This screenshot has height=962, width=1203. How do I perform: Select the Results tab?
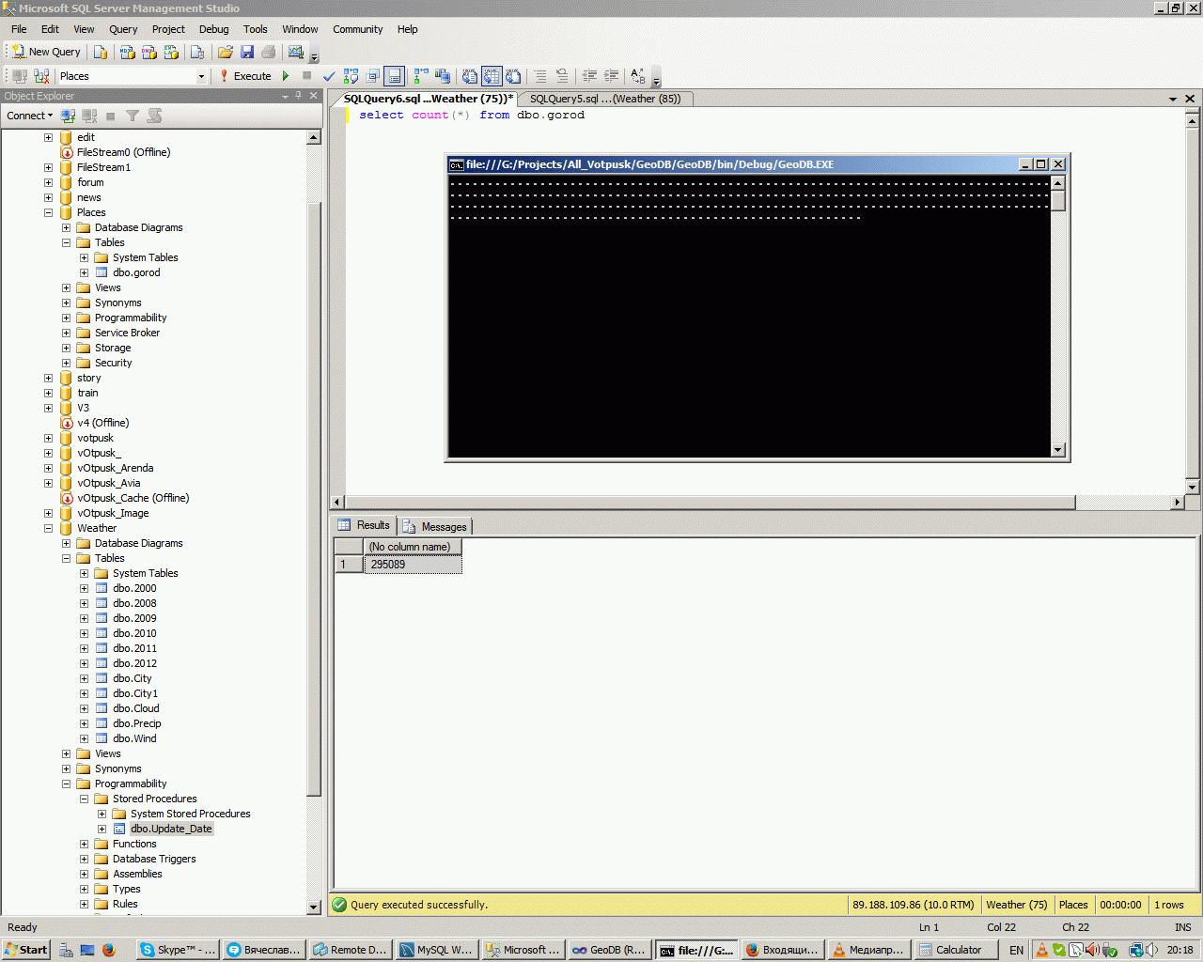[x=364, y=525]
